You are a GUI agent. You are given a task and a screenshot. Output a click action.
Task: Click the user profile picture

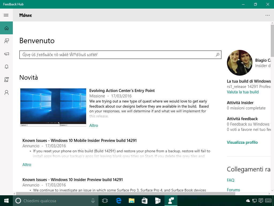(240, 63)
